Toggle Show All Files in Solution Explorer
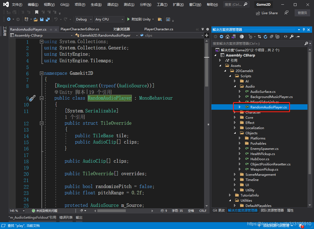The image size is (314, 229). tap(277, 37)
